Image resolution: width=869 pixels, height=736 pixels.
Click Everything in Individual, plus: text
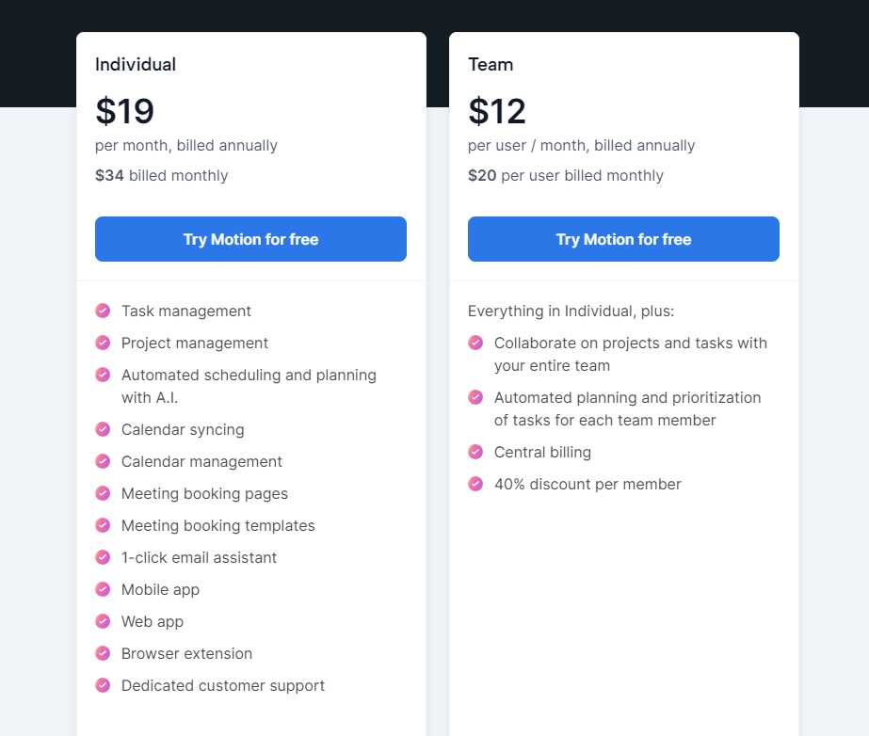tap(571, 311)
